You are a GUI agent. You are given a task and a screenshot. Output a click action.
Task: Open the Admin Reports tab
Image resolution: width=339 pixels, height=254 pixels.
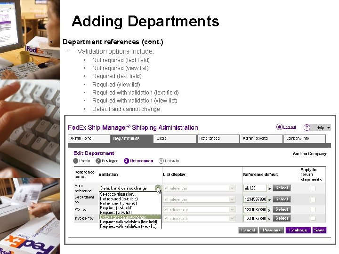click(x=261, y=138)
